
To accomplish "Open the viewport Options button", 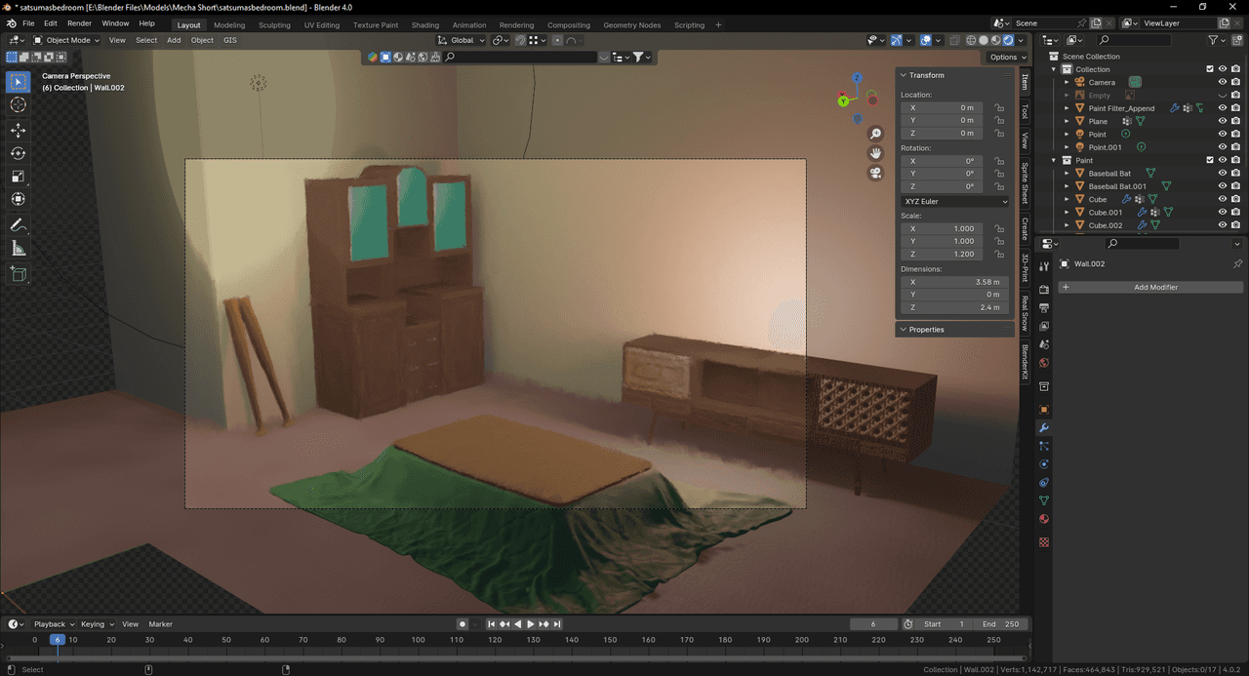I will point(1004,58).
